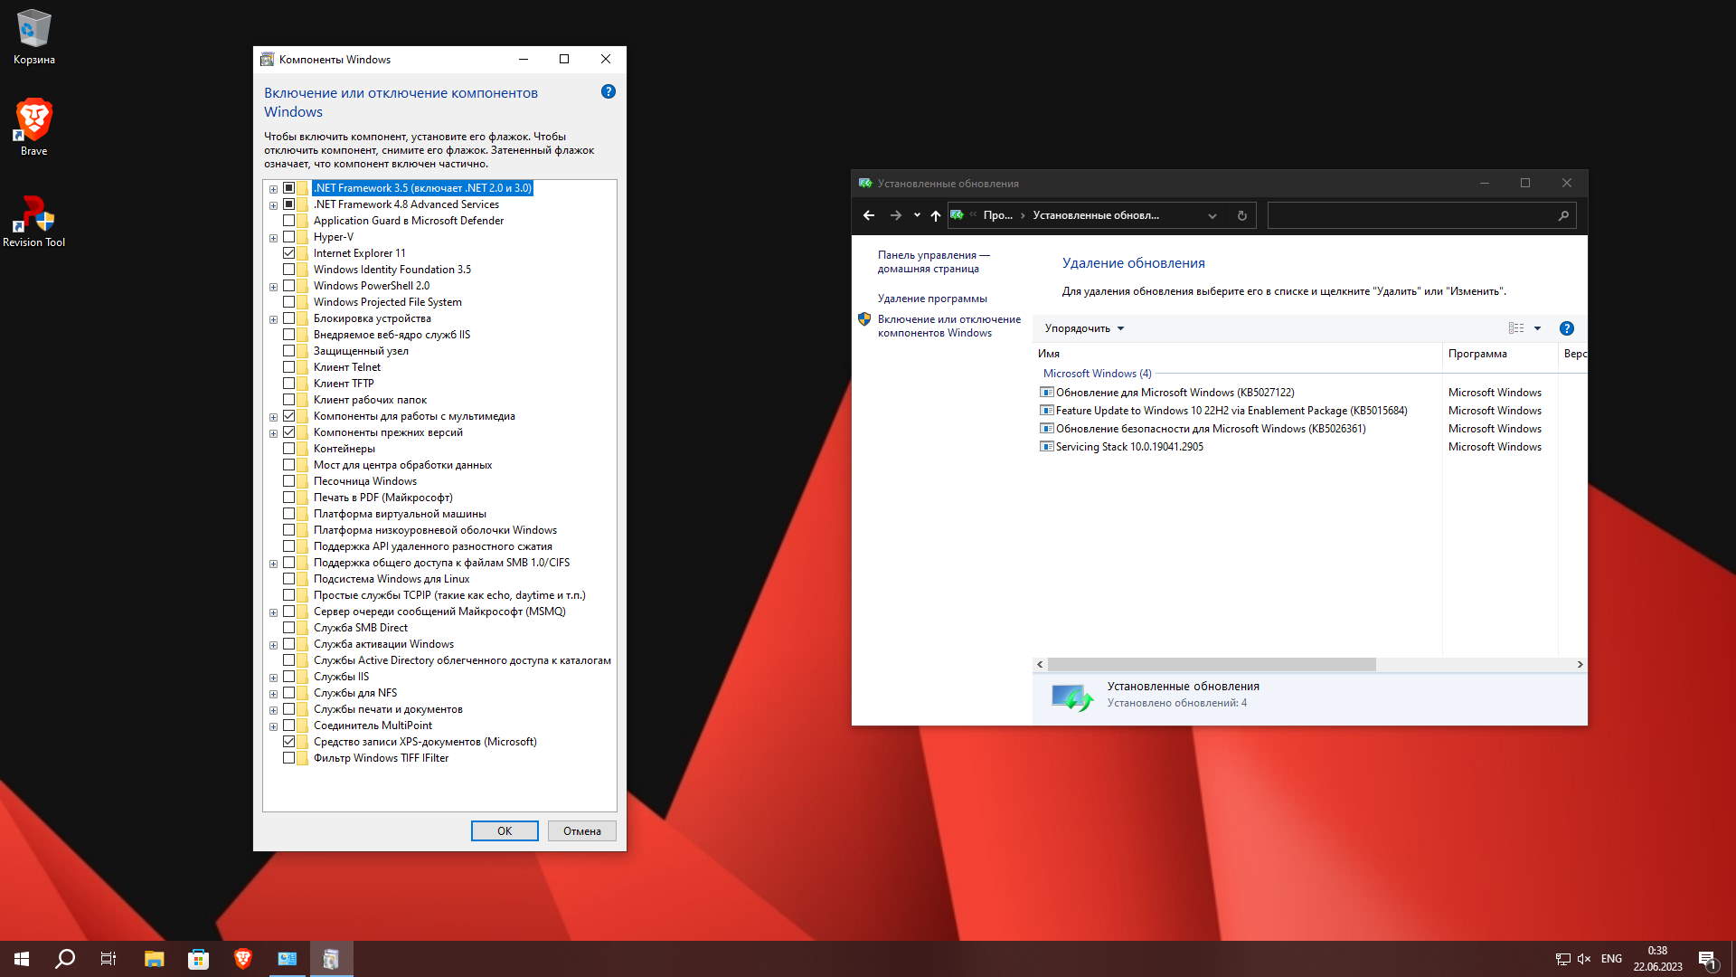Open Microsoft Store from taskbar
This screenshot has width=1736, height=977.
coord(198,959)
